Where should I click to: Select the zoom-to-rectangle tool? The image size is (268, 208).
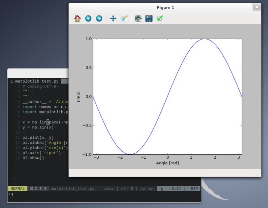pos(124,18)
